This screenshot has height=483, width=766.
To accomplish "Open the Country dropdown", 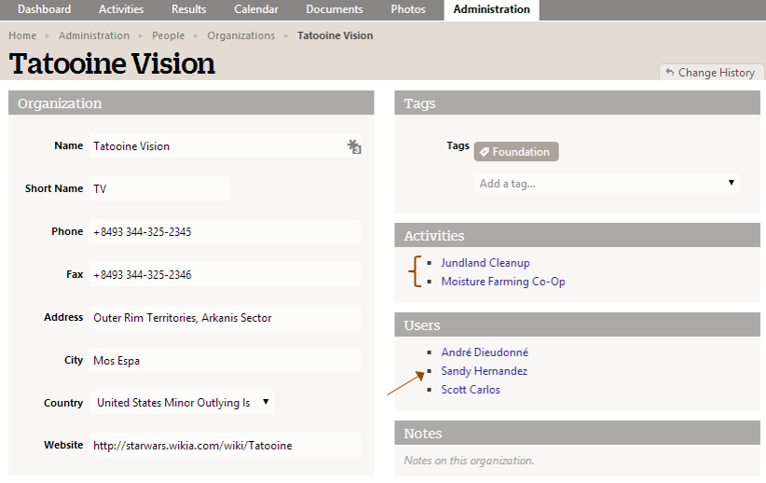I will [181, 402].
